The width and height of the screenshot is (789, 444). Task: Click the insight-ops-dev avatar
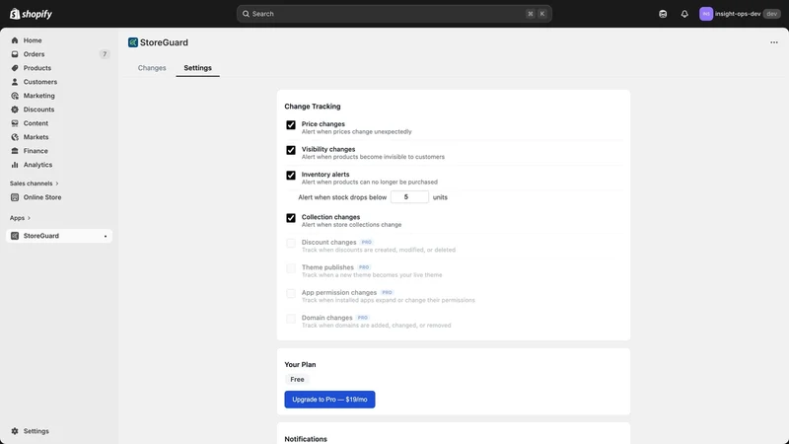706,14
